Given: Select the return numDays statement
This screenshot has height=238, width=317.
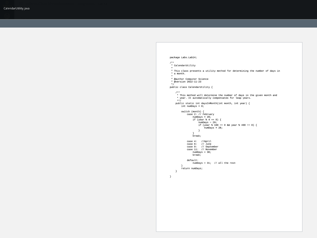Looking at the screenshot, I should click(x=192, y=168).
